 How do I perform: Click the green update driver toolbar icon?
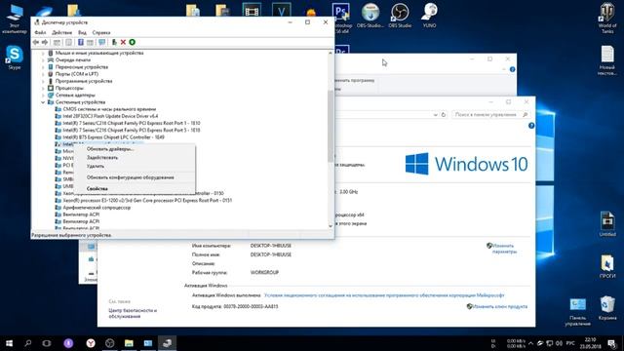click(114, 42)
